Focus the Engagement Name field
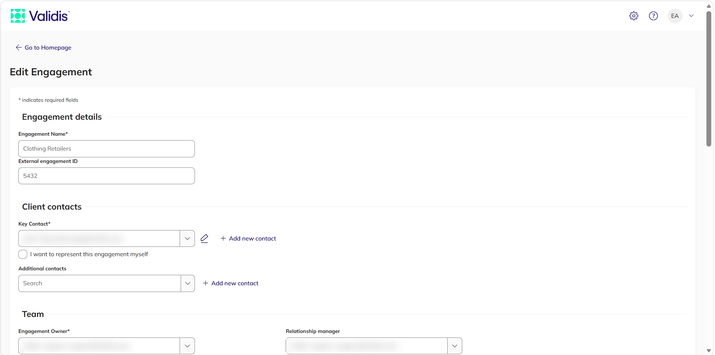This screenshot has height=355, width=715. point(106,149)
